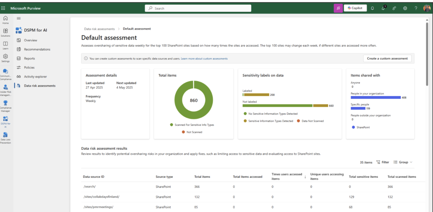Click the 35 items count label
This screenshot has height=212, width=433.
coord(366,162)
